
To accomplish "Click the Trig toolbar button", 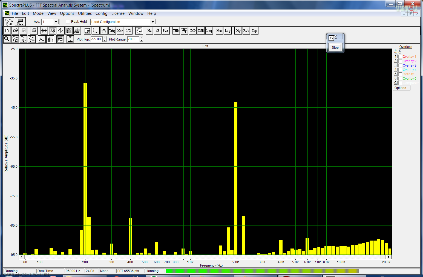I will click(112, 31).
